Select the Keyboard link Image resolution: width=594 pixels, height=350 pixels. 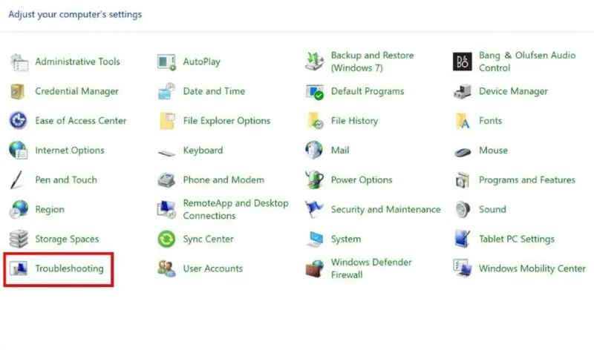pos(203,151)
